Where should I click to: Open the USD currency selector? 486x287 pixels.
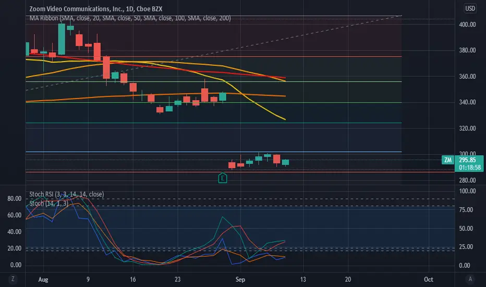coord(470,8)
